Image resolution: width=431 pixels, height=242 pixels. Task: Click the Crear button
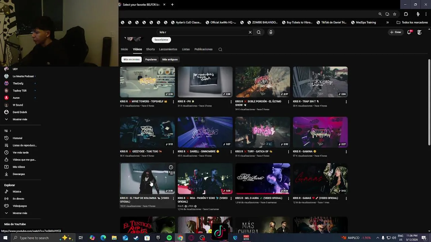pyautogui.click(x=396, y=32)
